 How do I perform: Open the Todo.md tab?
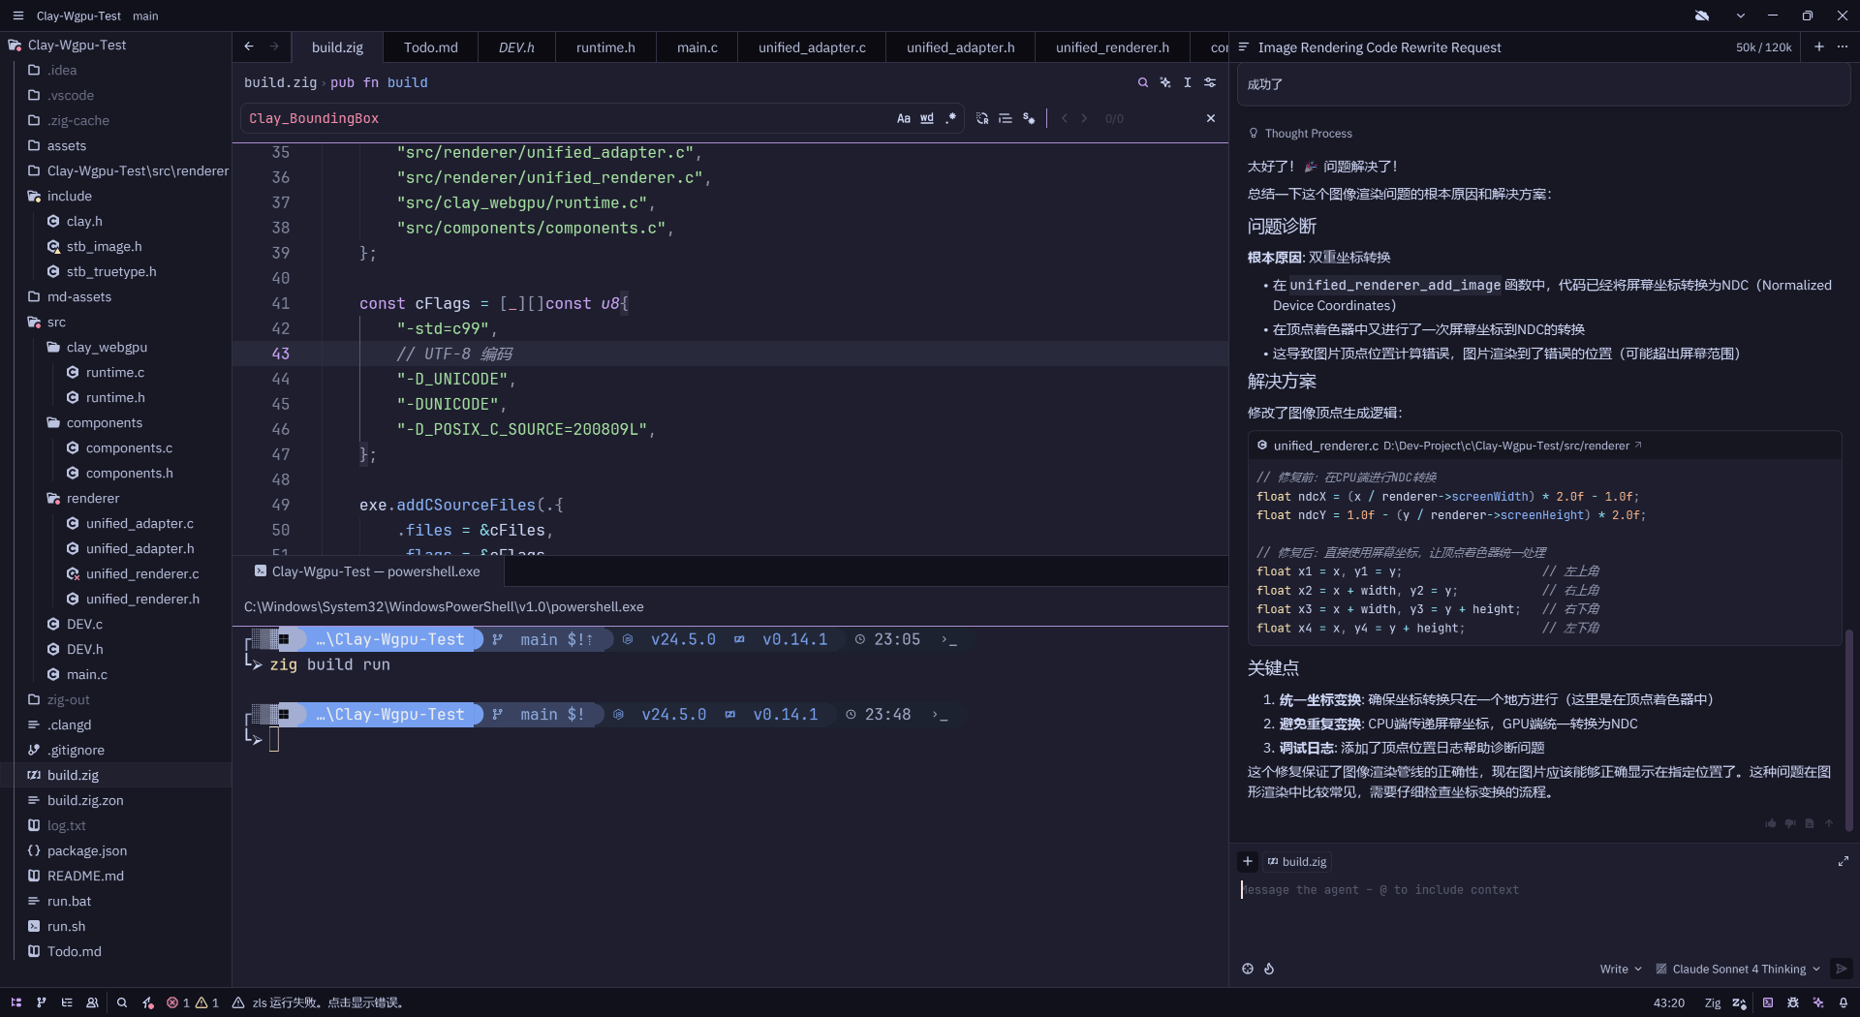(430, 47)
